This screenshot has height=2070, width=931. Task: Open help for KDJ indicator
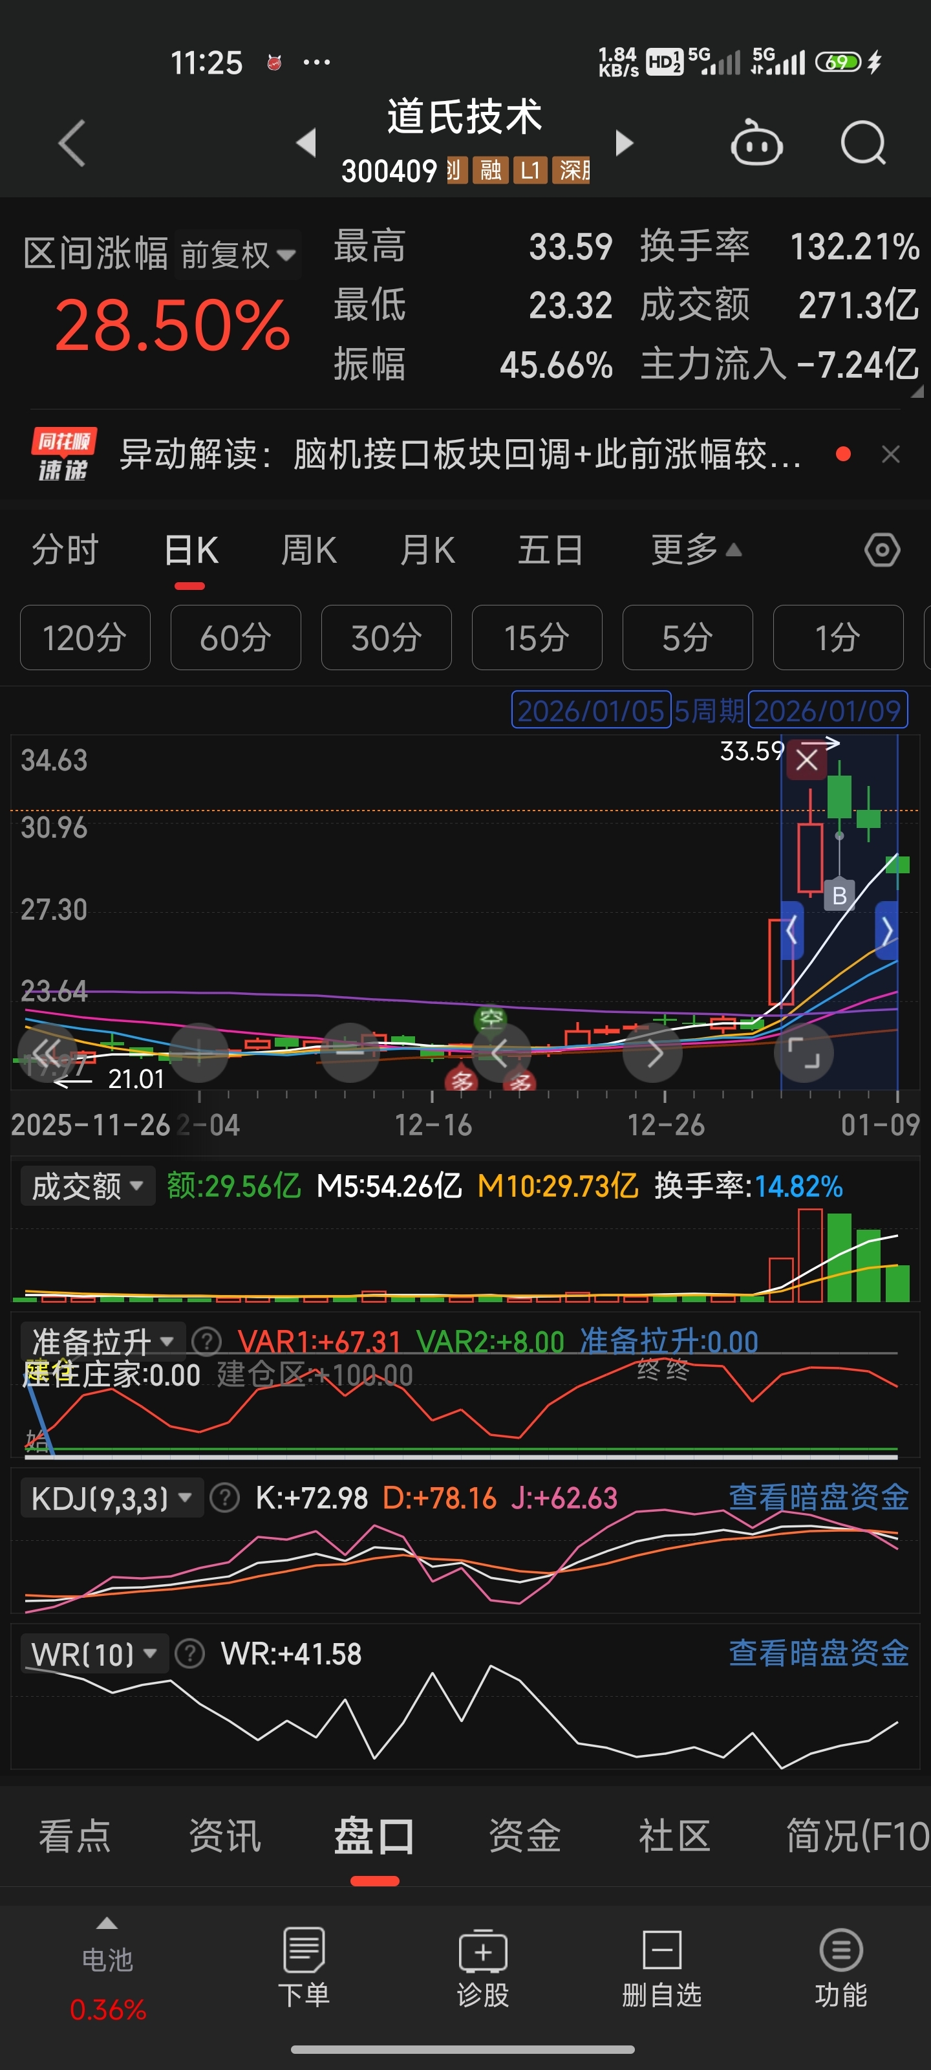225,1498
